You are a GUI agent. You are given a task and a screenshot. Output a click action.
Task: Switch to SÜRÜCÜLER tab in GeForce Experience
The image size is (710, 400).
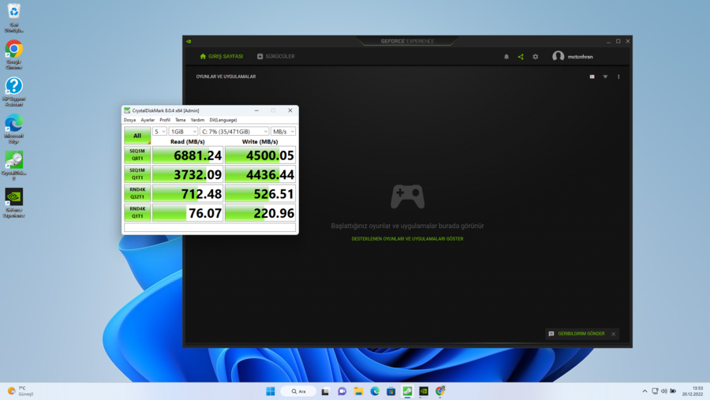[x=276, y=57]
